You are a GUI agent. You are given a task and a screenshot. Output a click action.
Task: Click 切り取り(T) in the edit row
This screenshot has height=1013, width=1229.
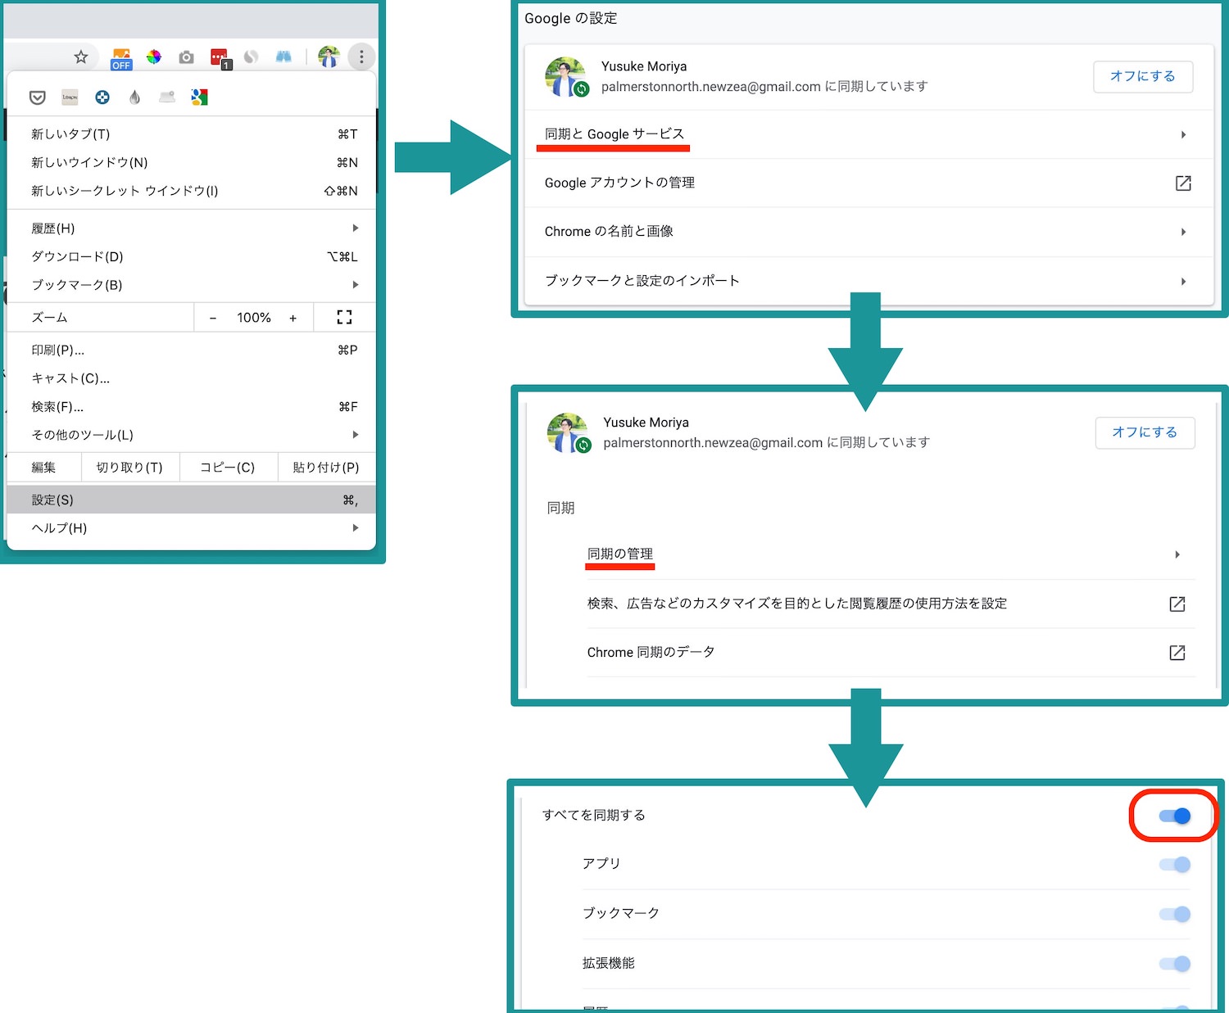coord(129,468)
